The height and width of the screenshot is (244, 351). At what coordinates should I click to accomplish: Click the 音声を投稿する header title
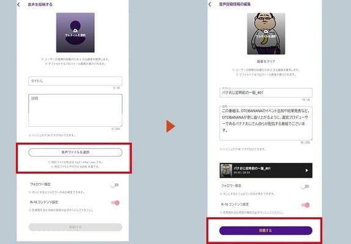pos(40,4)
